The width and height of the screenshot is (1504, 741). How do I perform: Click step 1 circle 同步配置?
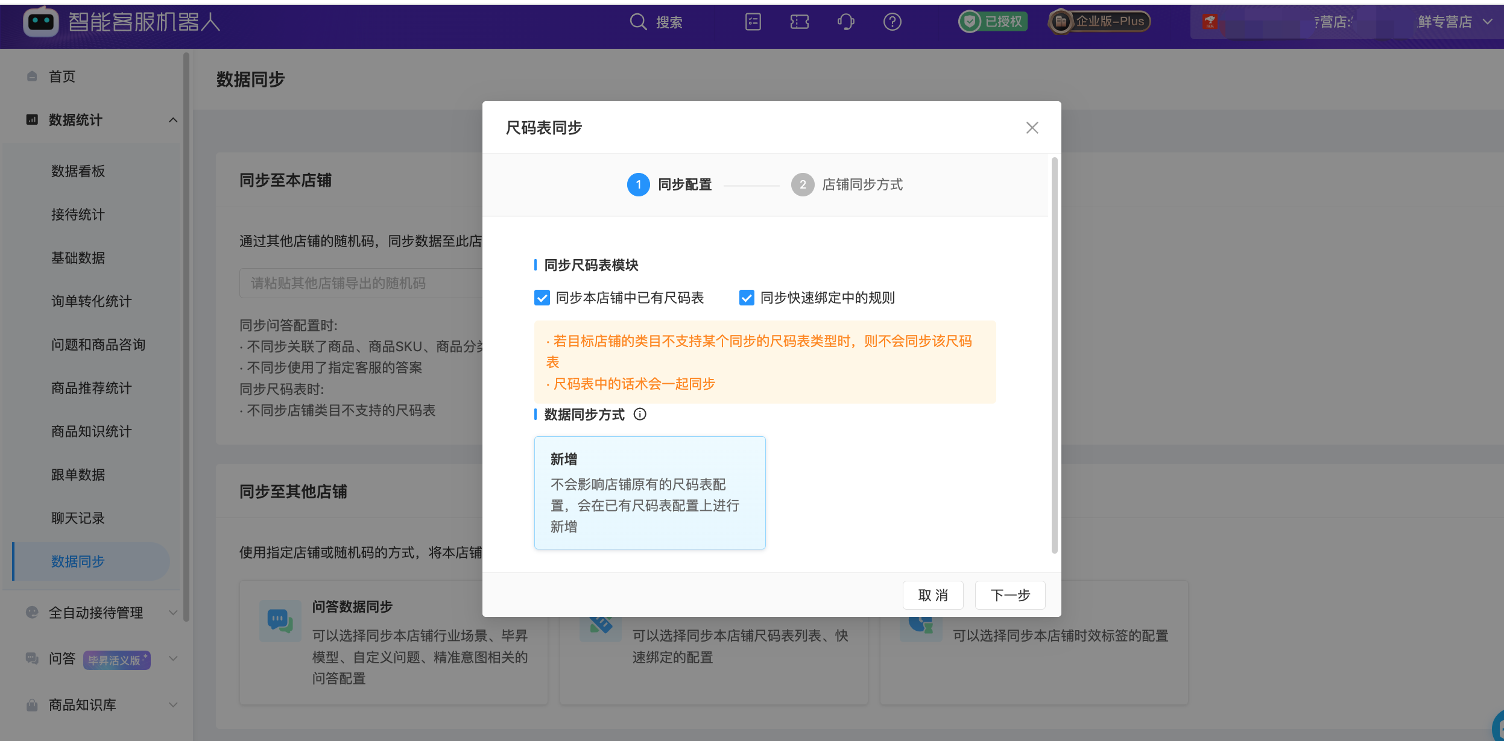pos(639,184)
